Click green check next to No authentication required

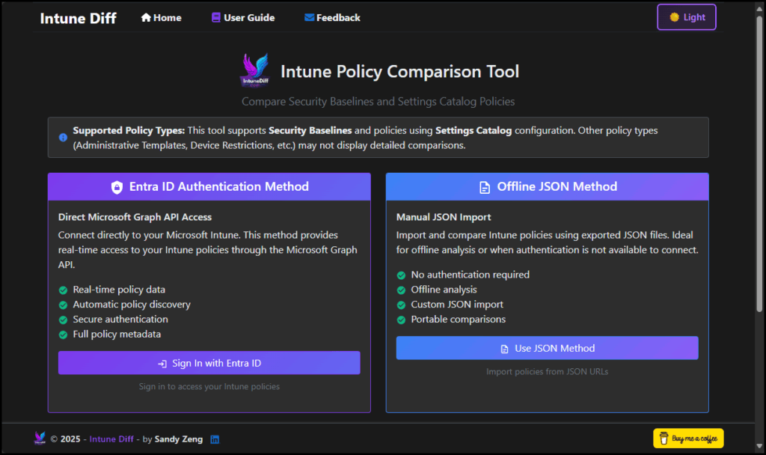[x=401, y=275]
